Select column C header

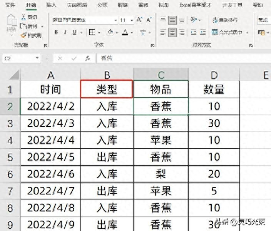click(x=161, y=75)
